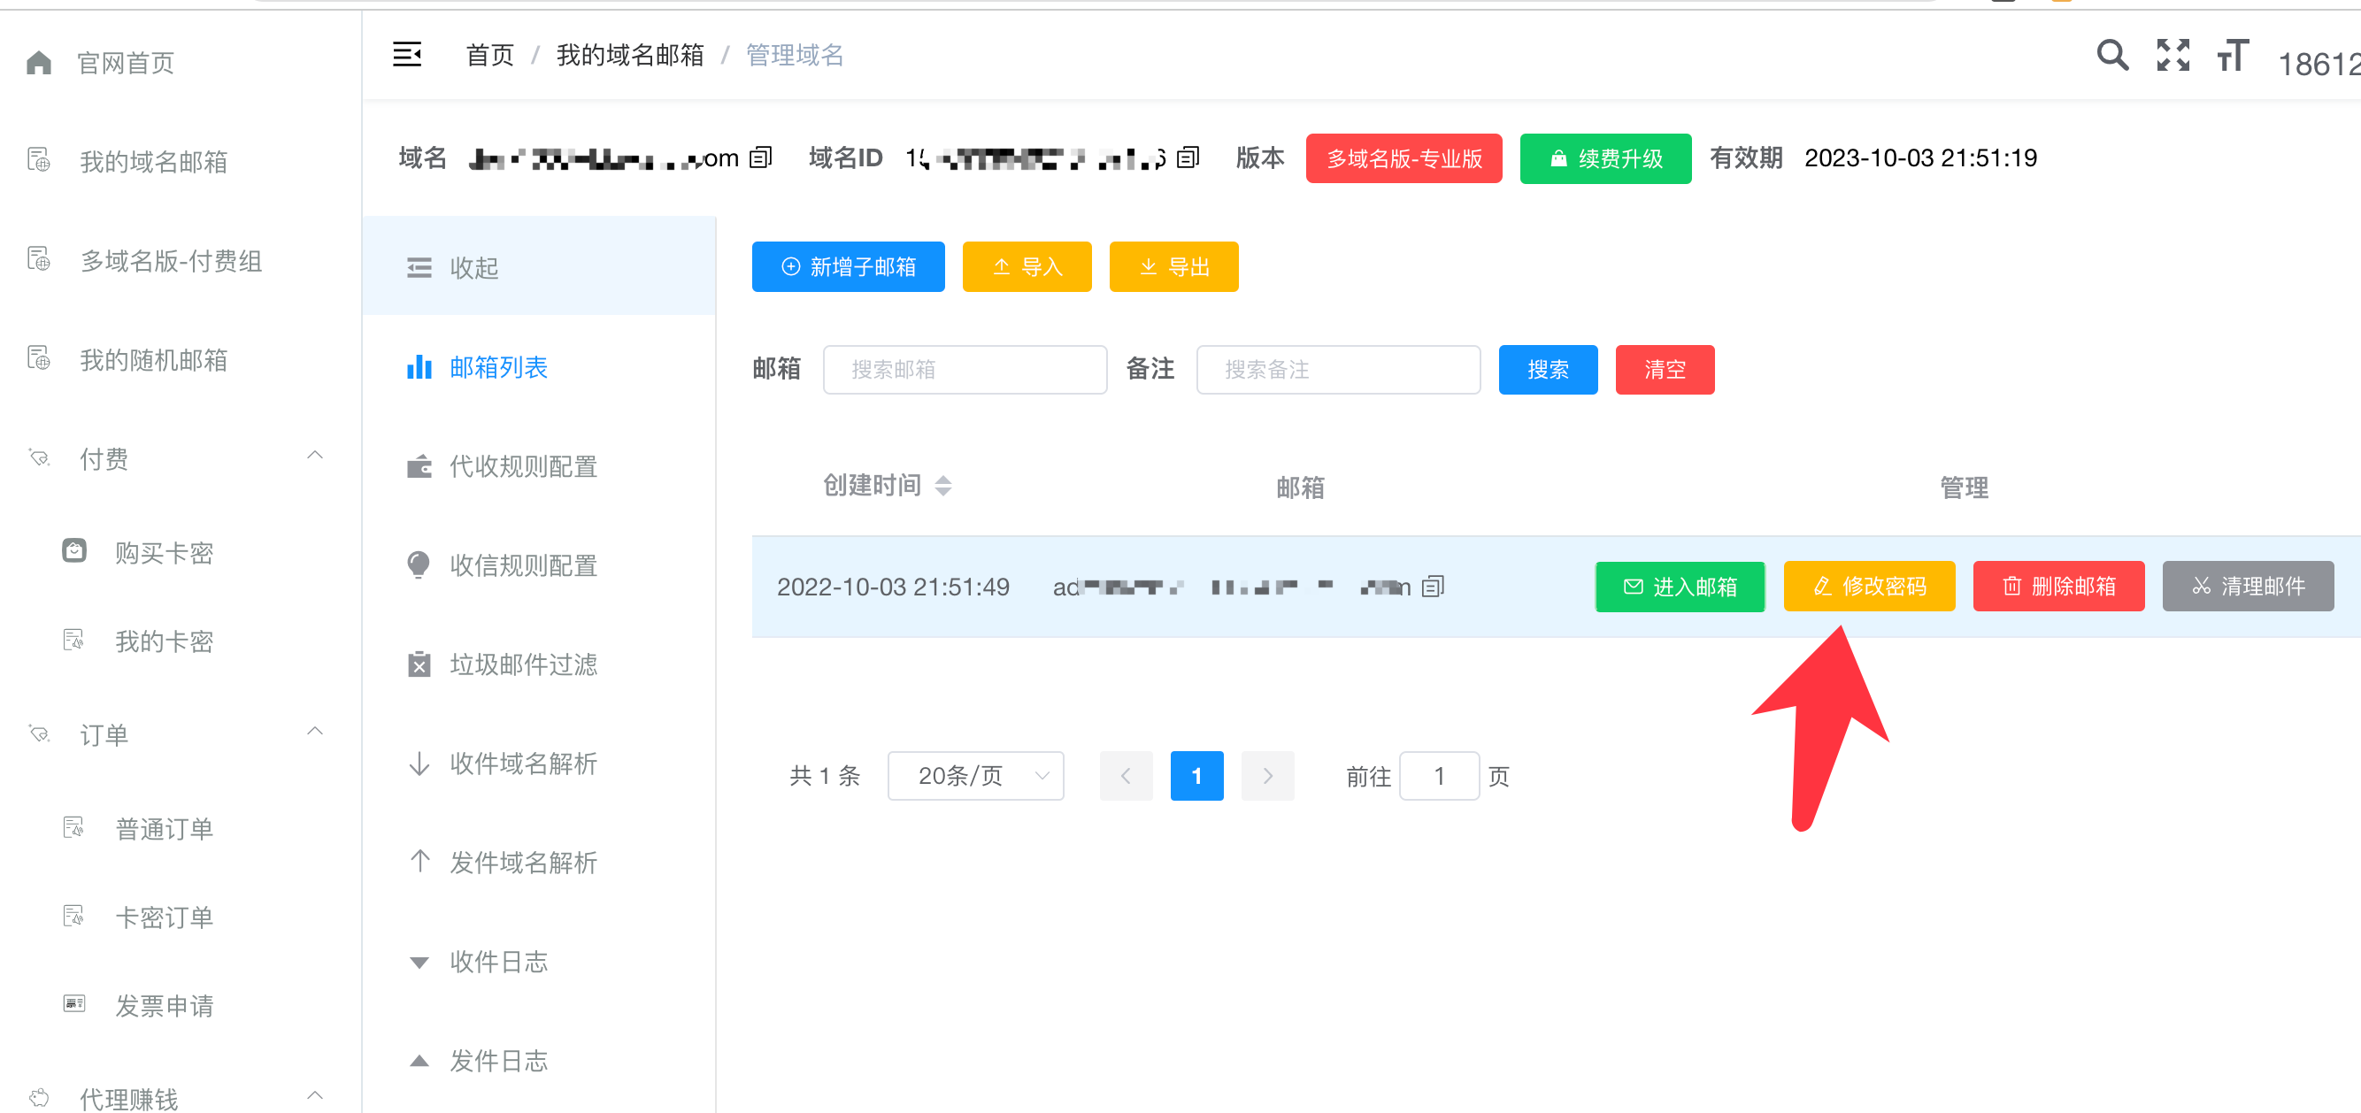2361x1113 pixels.
Task: Click the icon next to 我的域名邮箱
Action: tap(39, 160)
